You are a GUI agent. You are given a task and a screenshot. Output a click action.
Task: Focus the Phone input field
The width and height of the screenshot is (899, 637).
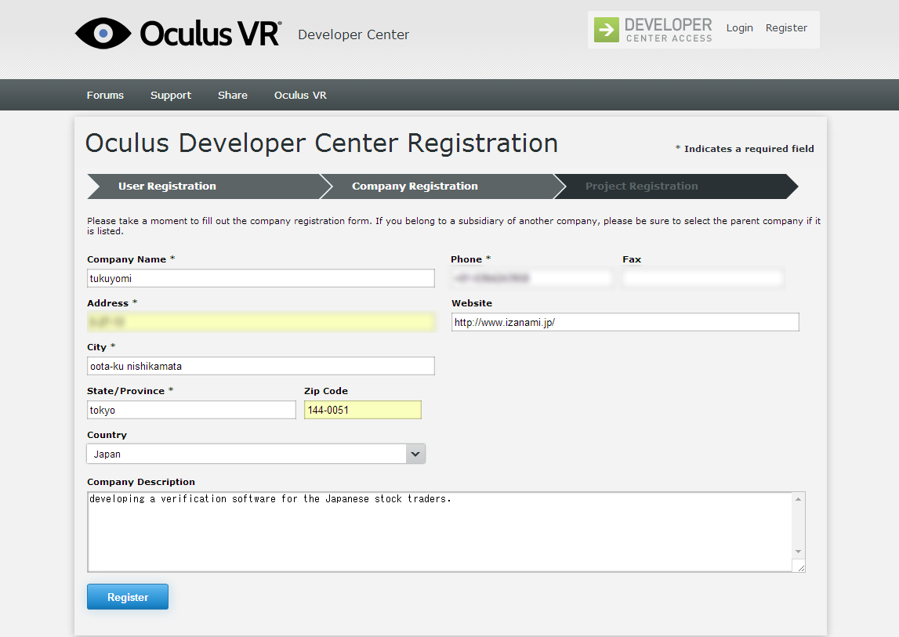531,278
